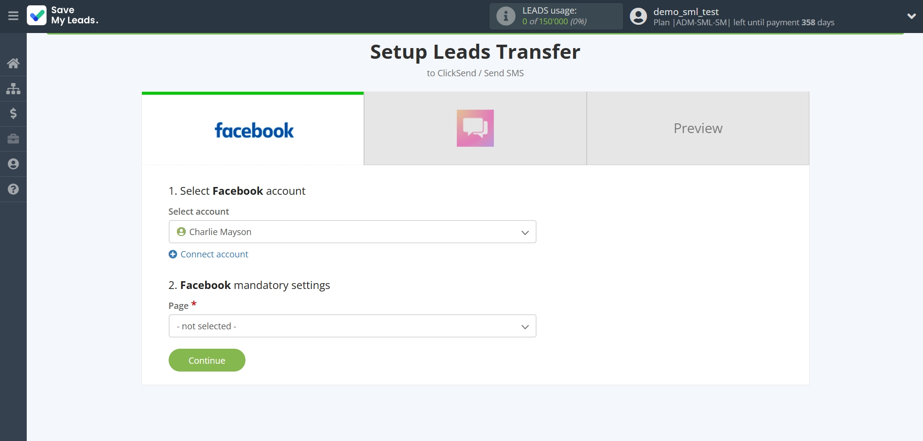Click the briefcase icon in the sidebar

coord(13,139)
